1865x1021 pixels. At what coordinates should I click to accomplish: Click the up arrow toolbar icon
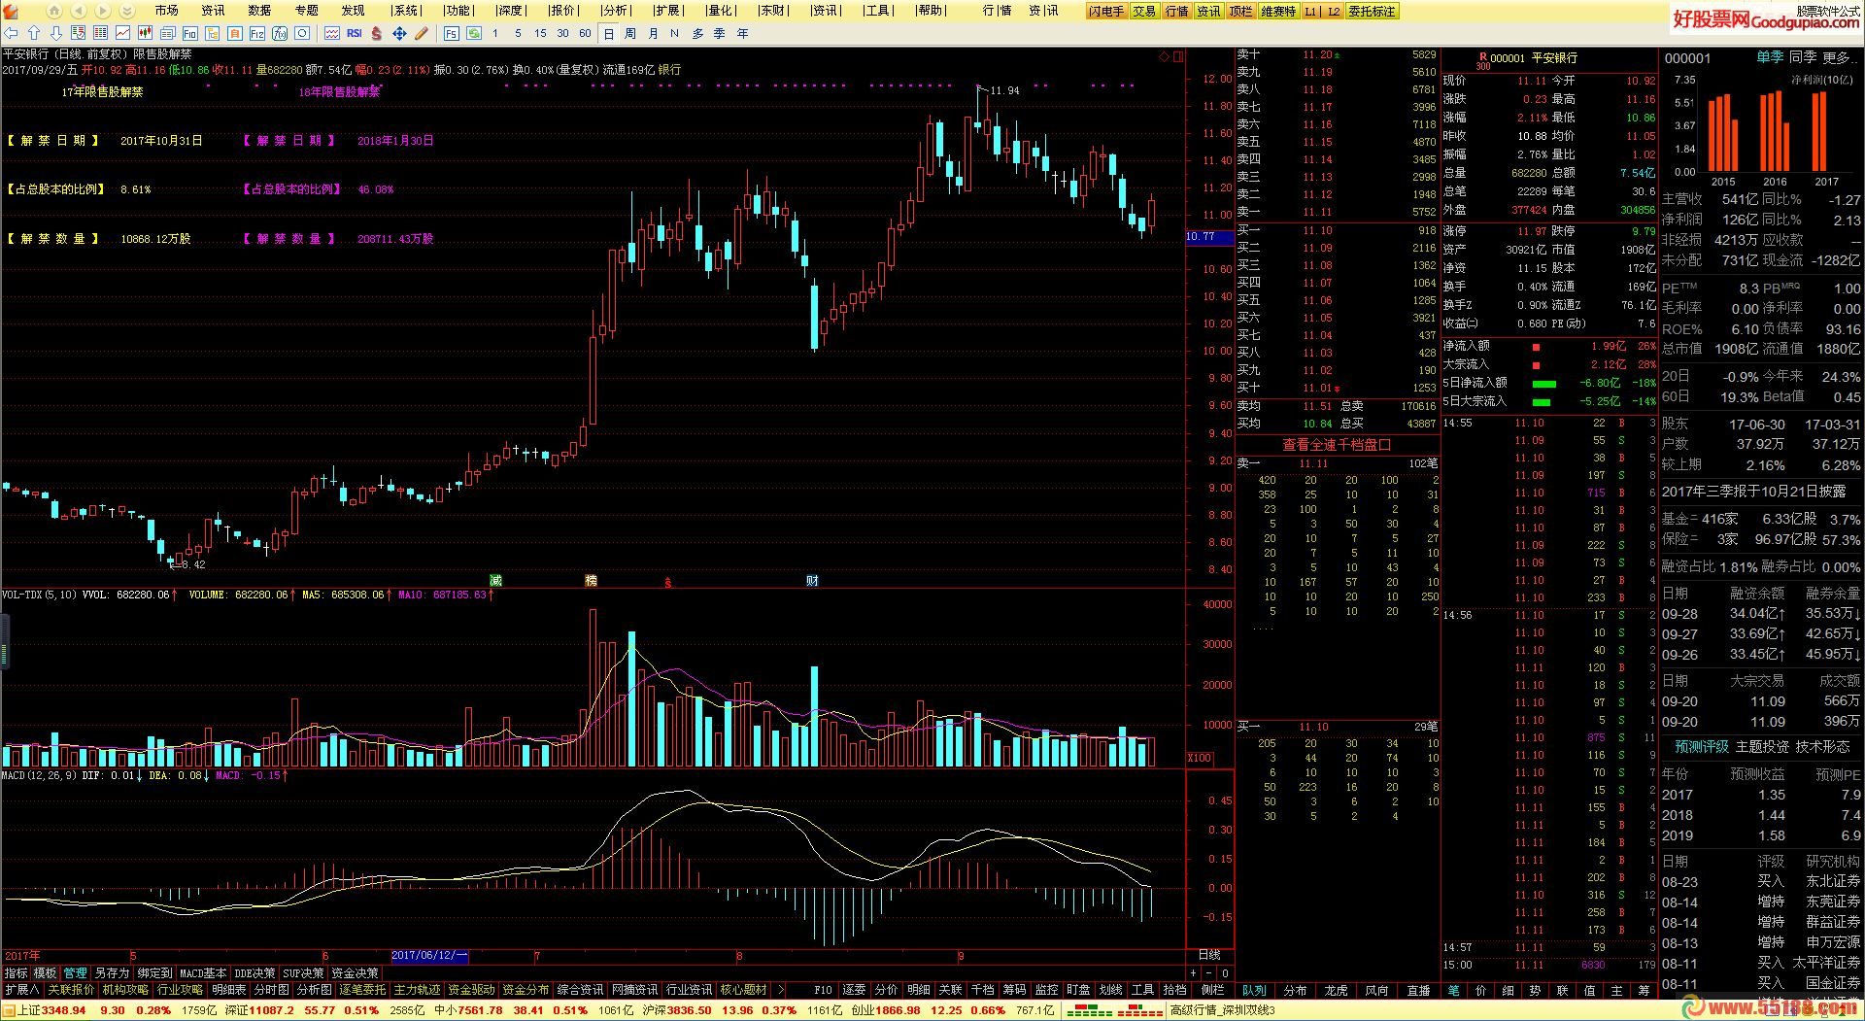tap(34, 33)
